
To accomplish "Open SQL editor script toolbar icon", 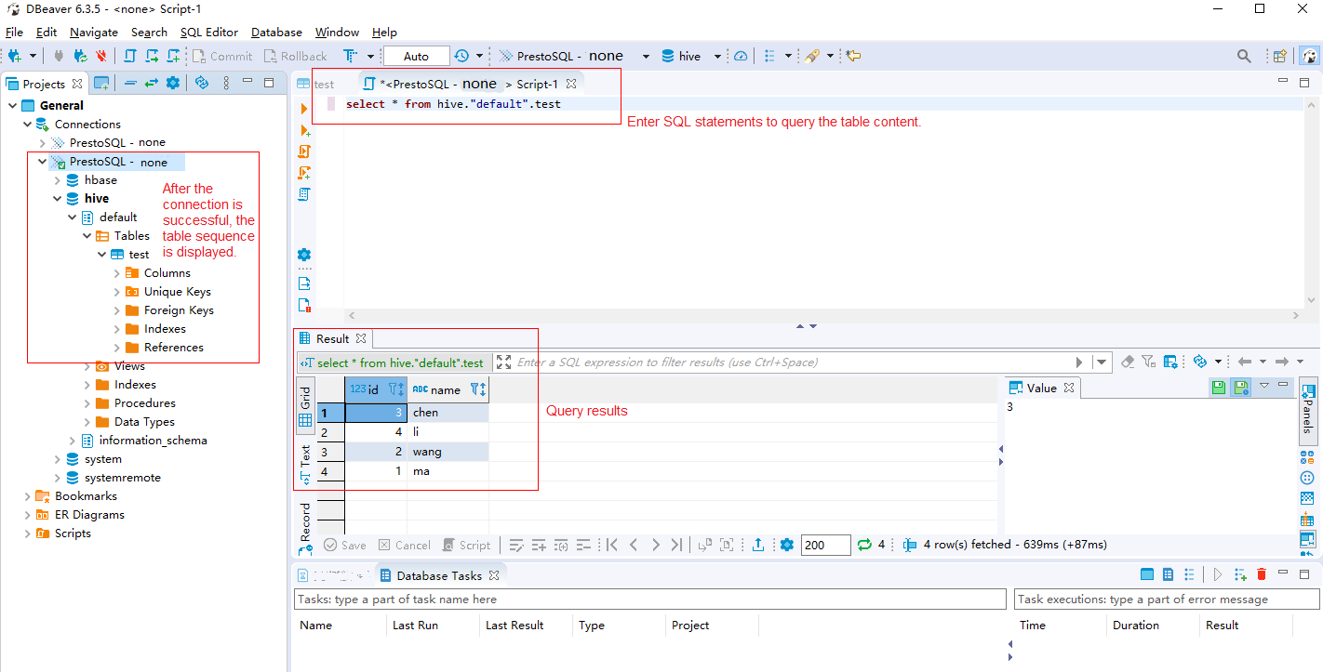I will point(130,56).
